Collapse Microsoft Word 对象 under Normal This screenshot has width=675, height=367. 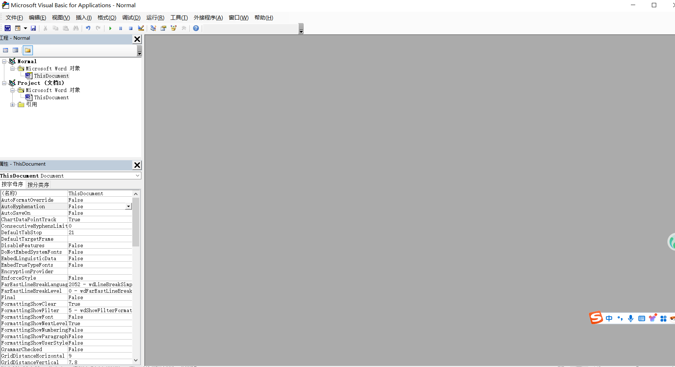point(13,69)
